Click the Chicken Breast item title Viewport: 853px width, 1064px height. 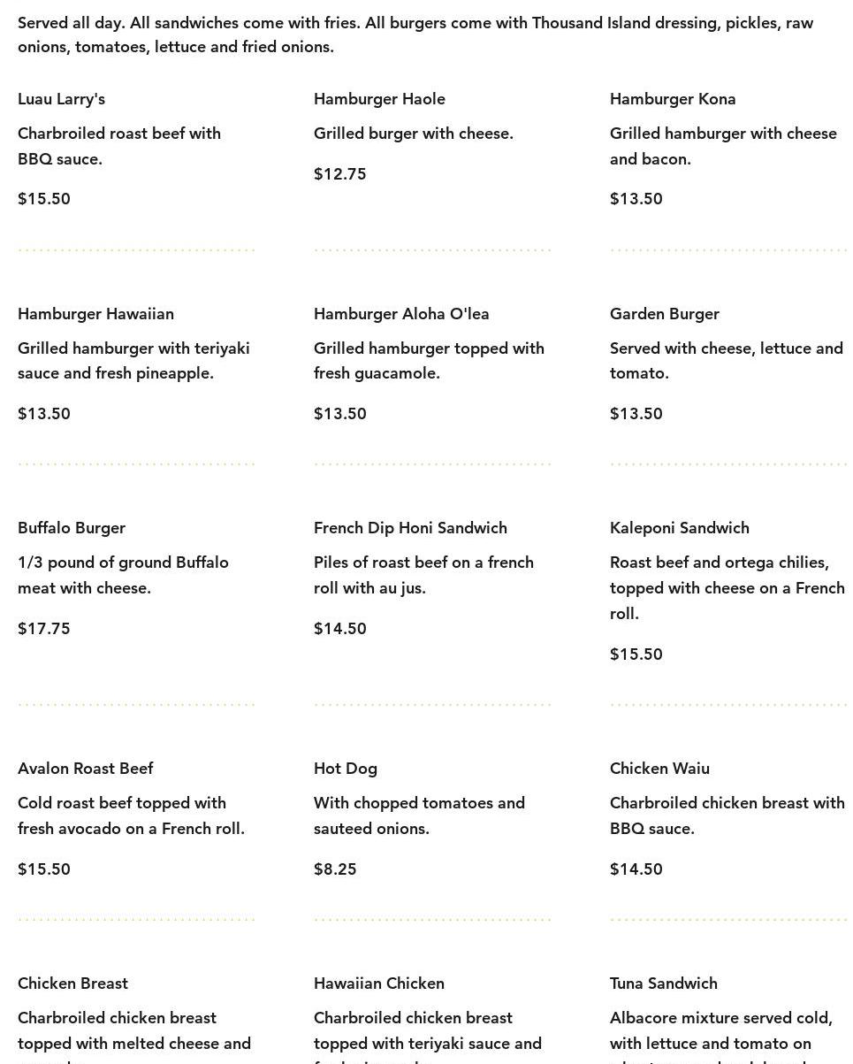(x=72, y=984)
